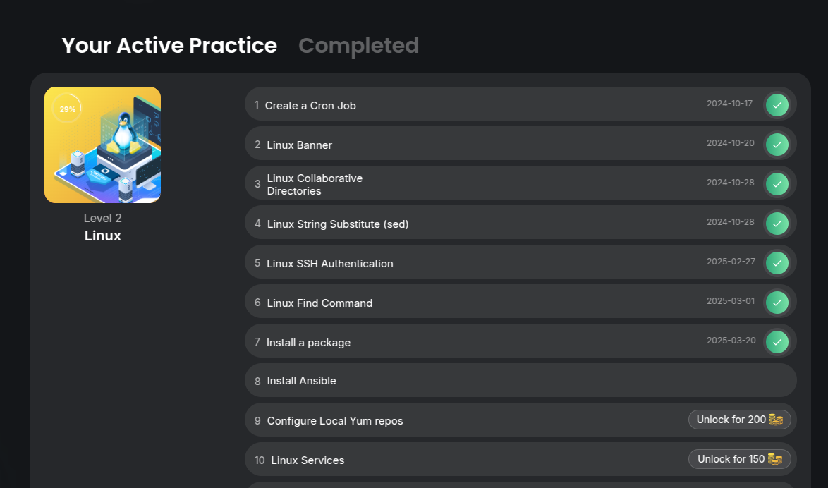Viewport: 828px width, 488px height.
Task: Open the Install Ansible task
Action: click(x=302, y=381)
